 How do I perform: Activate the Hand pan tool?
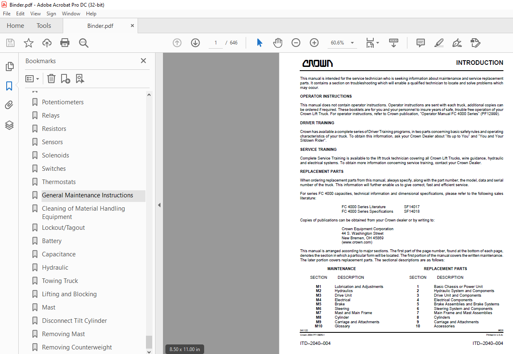pyautogui.click(x=277, y=43)
